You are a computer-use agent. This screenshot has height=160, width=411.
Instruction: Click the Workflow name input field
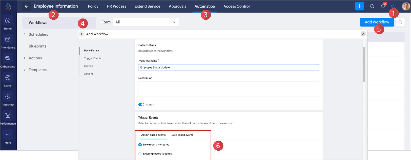229,67
